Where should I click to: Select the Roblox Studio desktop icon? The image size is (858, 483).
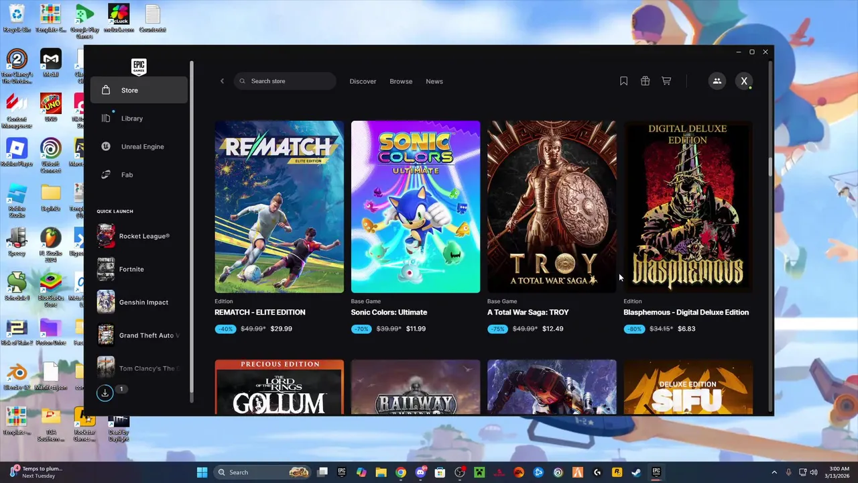coord(17,200)
